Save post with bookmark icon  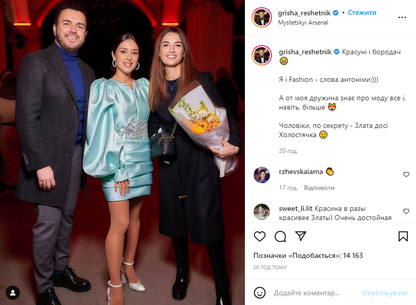(403, 236)
